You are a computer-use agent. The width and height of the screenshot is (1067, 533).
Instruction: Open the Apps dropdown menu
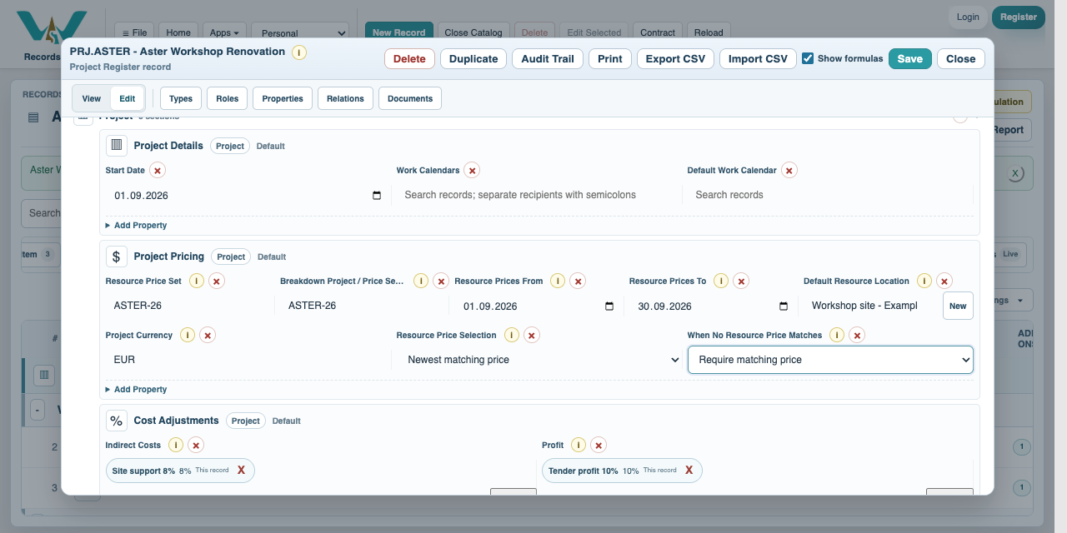click(x=224, y=32)
